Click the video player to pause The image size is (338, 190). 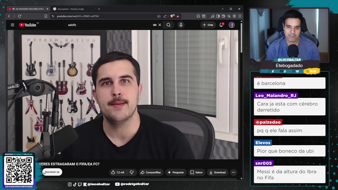(123, 94)
